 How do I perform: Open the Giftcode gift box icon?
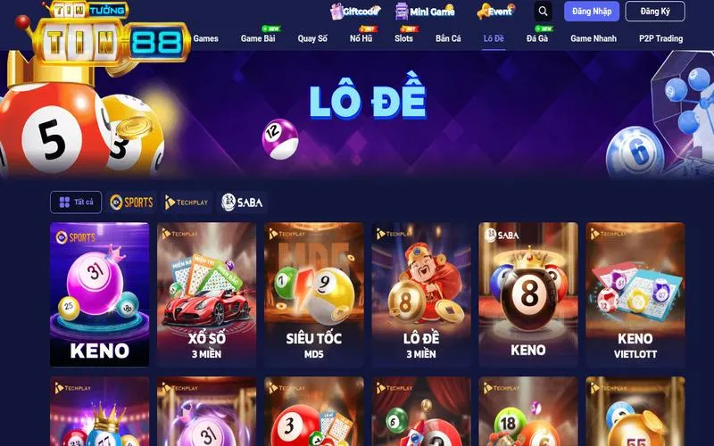[337, 12]
